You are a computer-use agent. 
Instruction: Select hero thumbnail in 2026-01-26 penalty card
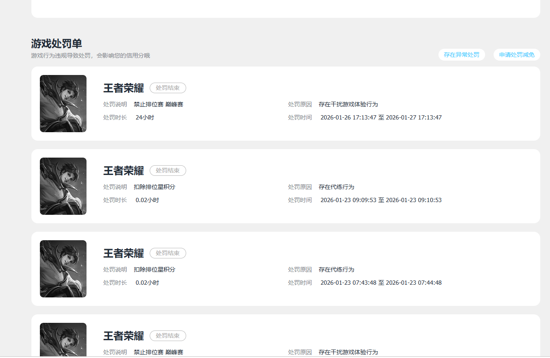click(x=63, y=104)
